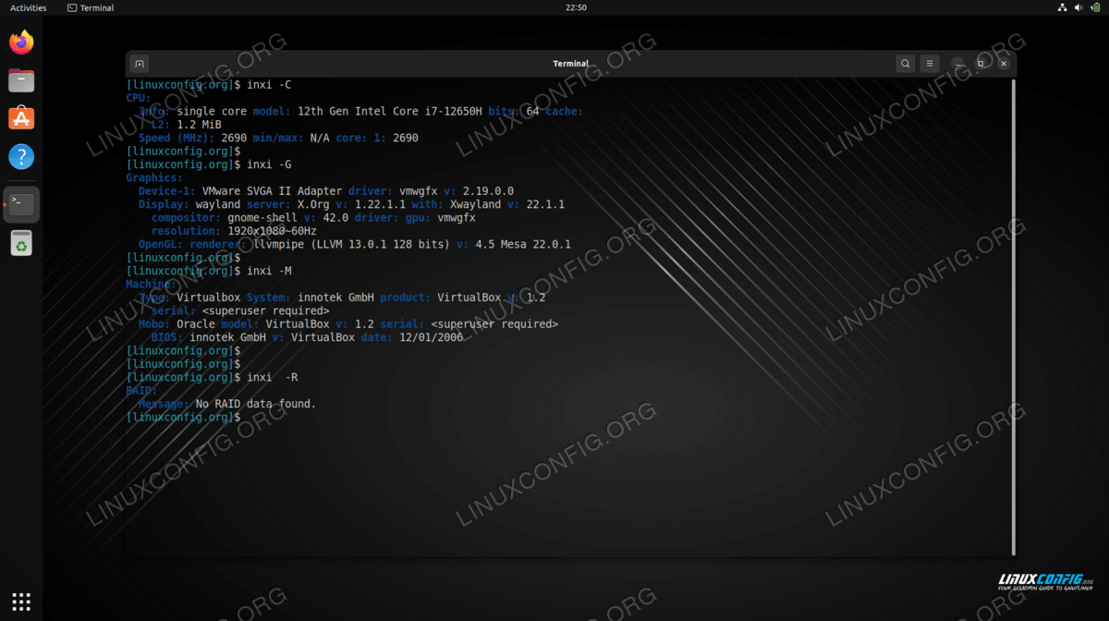Click '12th Gen Intel Core i7-12650H' text
The width and height of the screenshot is (1109, 621).
[x=389, y=112]
